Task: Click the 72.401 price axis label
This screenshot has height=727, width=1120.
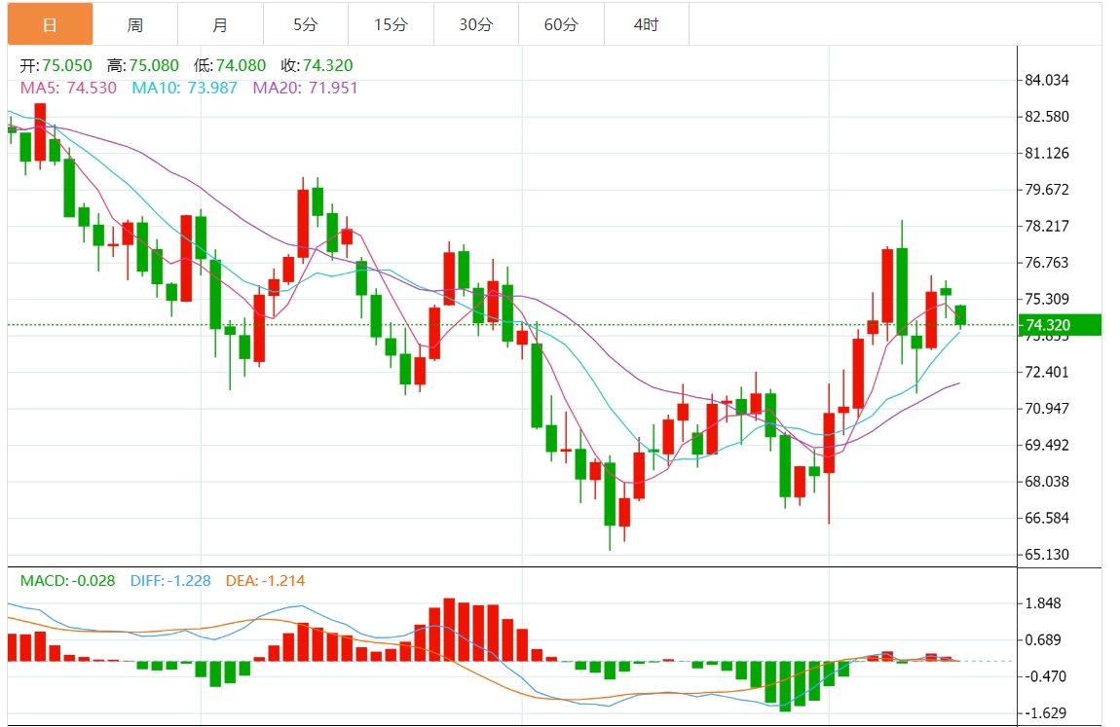Action: click(x=1046, y=372)
